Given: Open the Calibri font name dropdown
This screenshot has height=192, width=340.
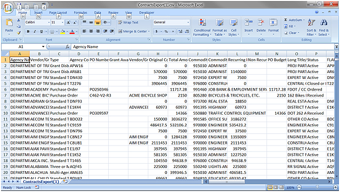Looking at the screenshot, I should click(x=49, y=22).
